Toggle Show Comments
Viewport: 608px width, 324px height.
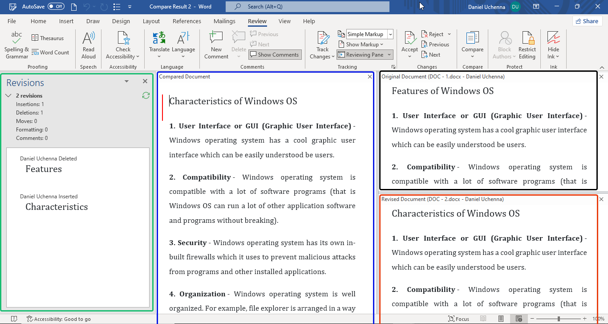click(275, 54)
